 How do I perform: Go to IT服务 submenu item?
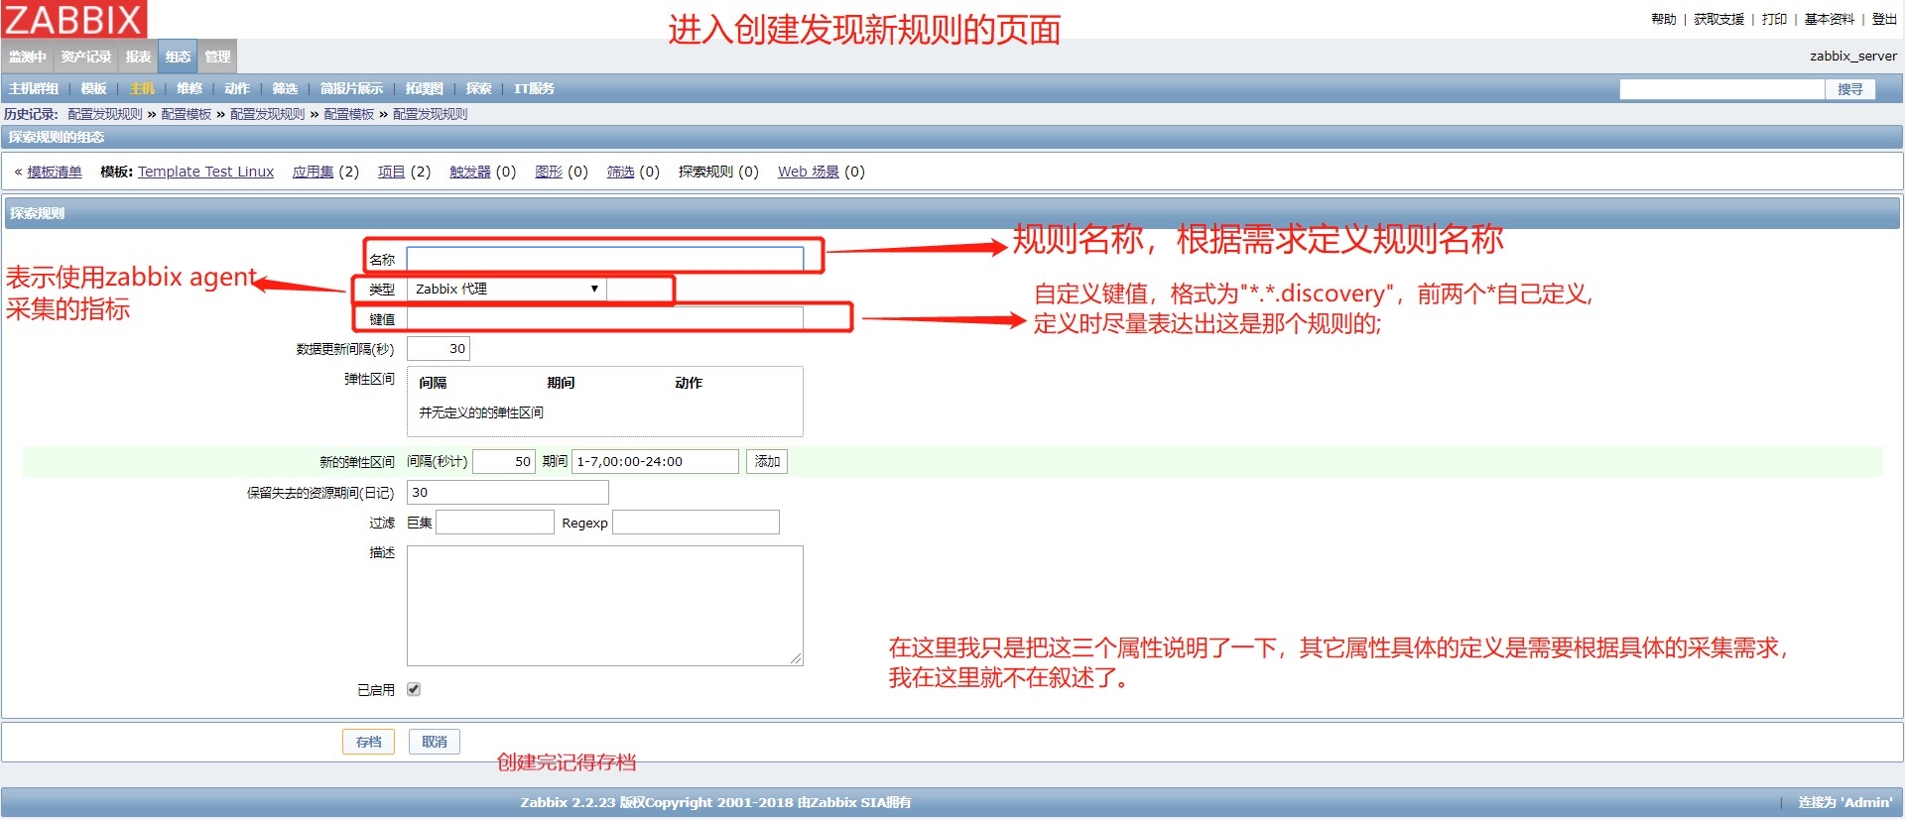click(x=534, y=88)
